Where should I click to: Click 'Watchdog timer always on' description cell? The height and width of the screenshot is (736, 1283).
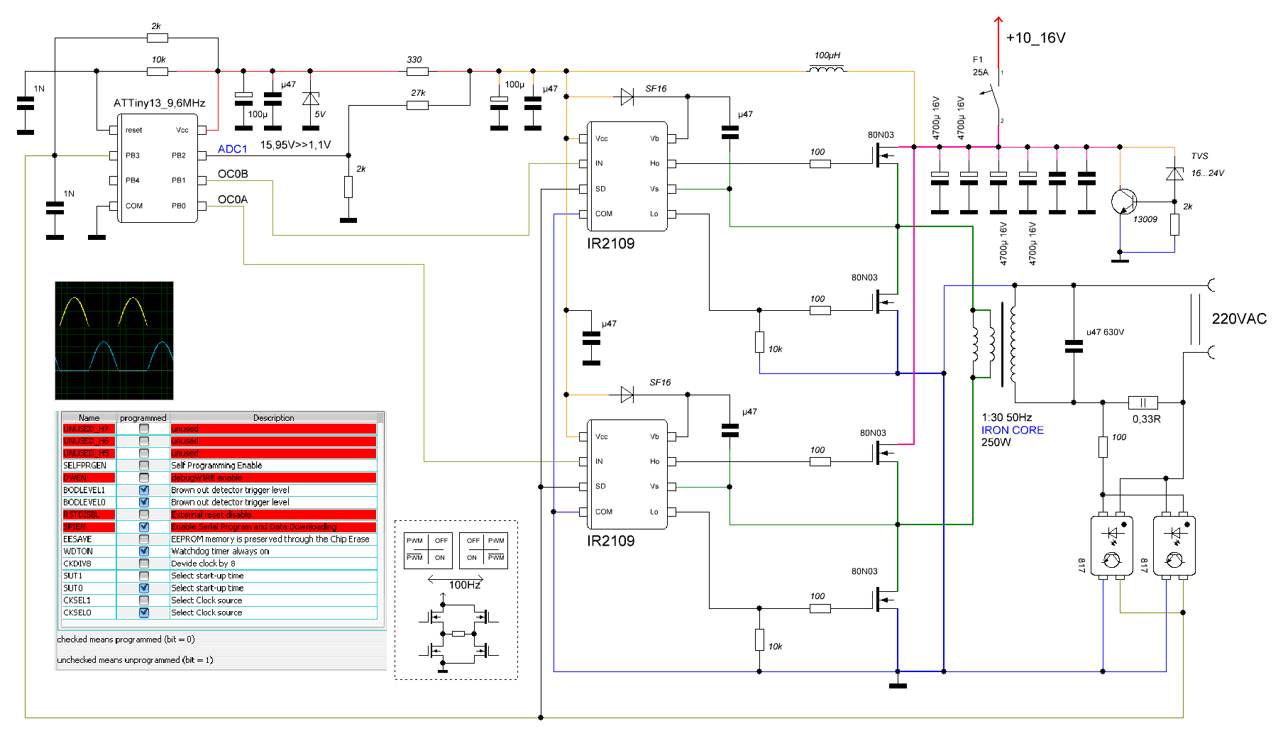click(x=274, y=551)
